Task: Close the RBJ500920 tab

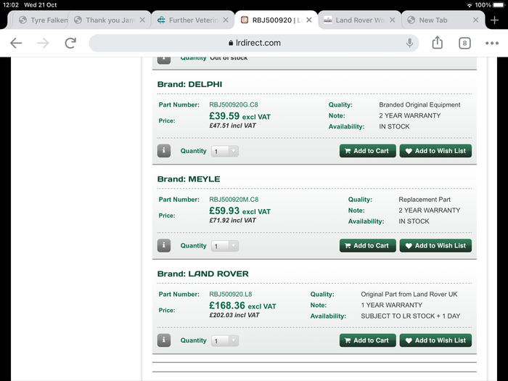Action: point(308,20)
